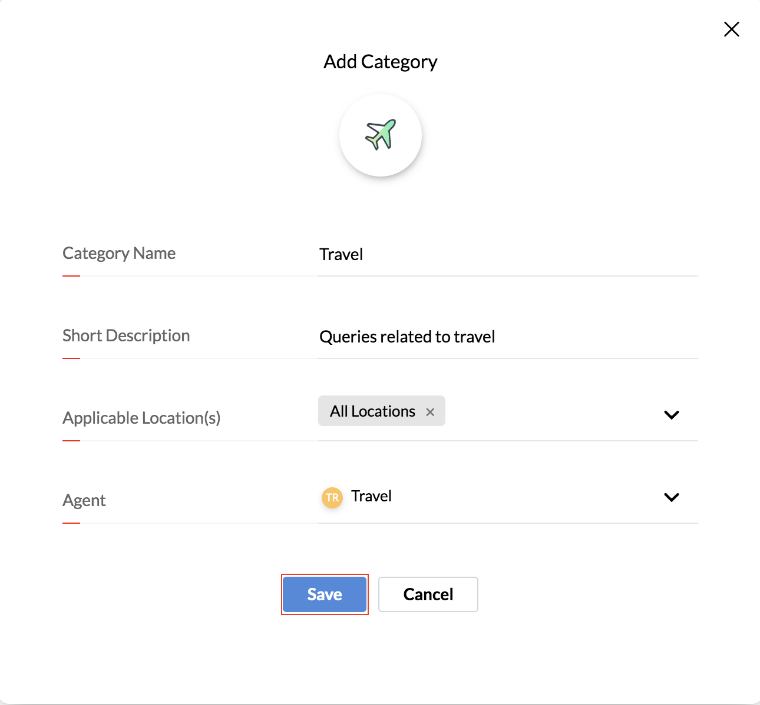Cancel adding the category
The width and height of the screenshot is (760, 705).
coord(428,594)
